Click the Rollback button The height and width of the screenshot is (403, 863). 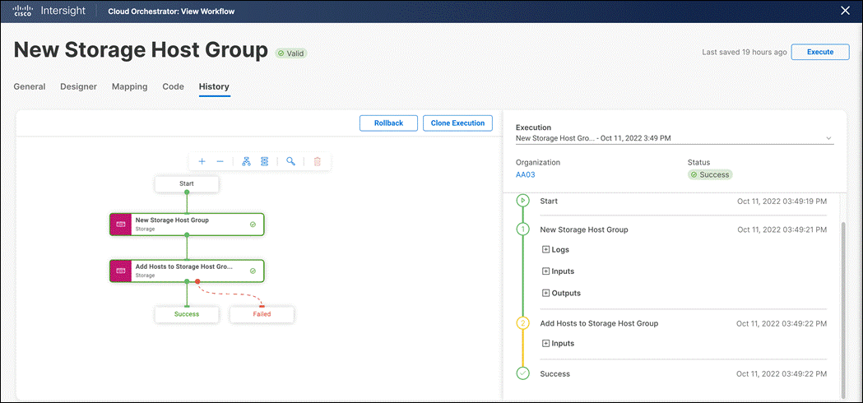coord(388,123)
